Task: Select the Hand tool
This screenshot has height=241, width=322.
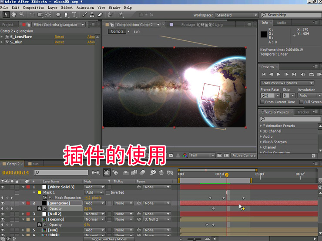Action: tap(14, 15)
